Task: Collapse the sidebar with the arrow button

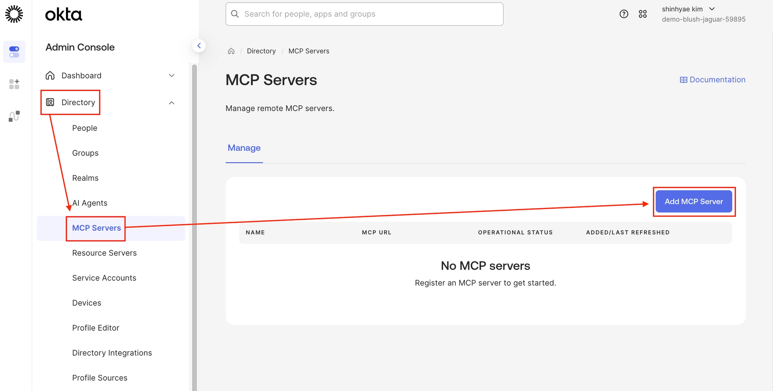Action: [x=199, y=46]
